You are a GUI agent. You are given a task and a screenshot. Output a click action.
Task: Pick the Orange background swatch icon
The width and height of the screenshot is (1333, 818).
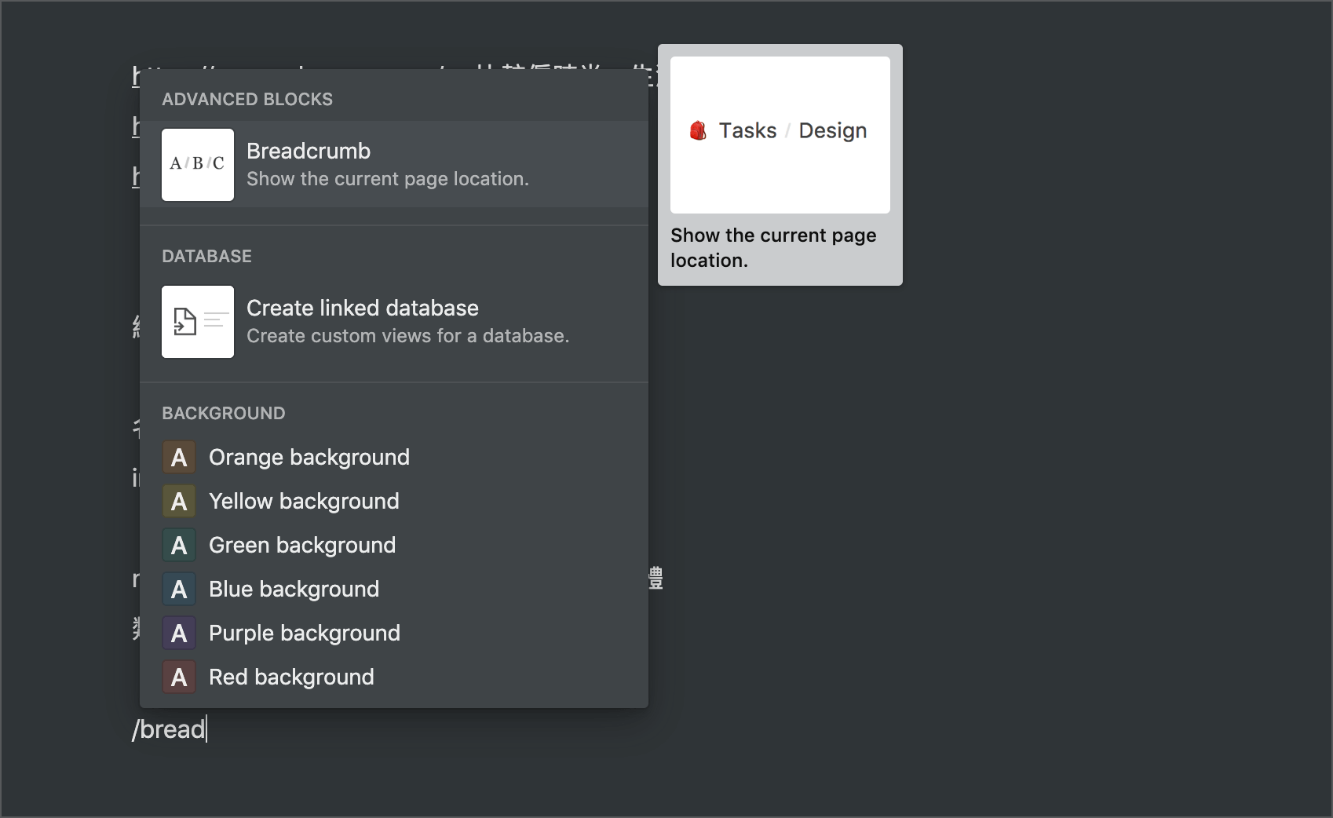click(179, 457)
